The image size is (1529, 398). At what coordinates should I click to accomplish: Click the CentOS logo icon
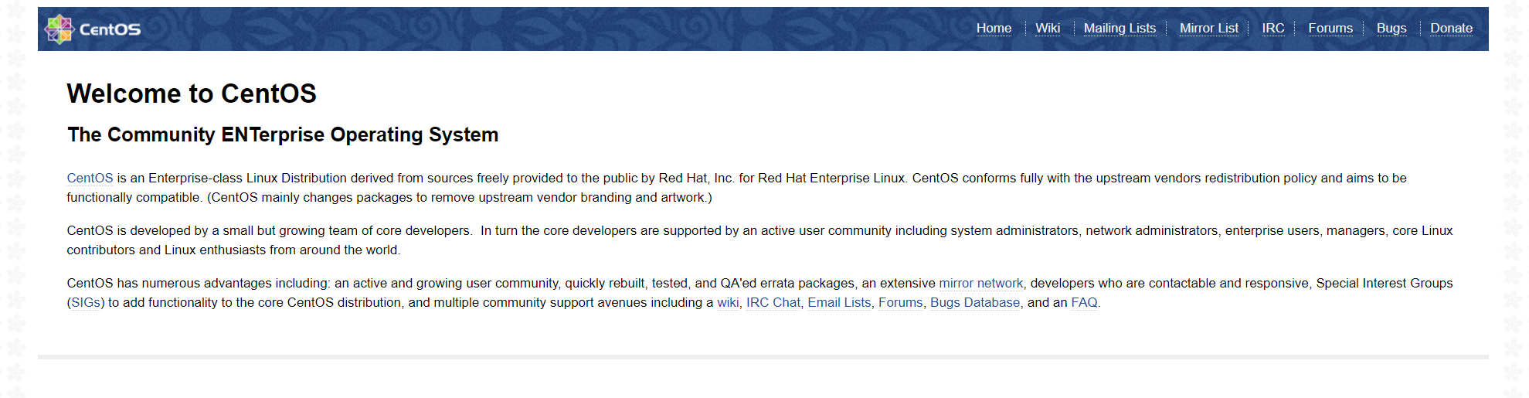tap(59, 29)
